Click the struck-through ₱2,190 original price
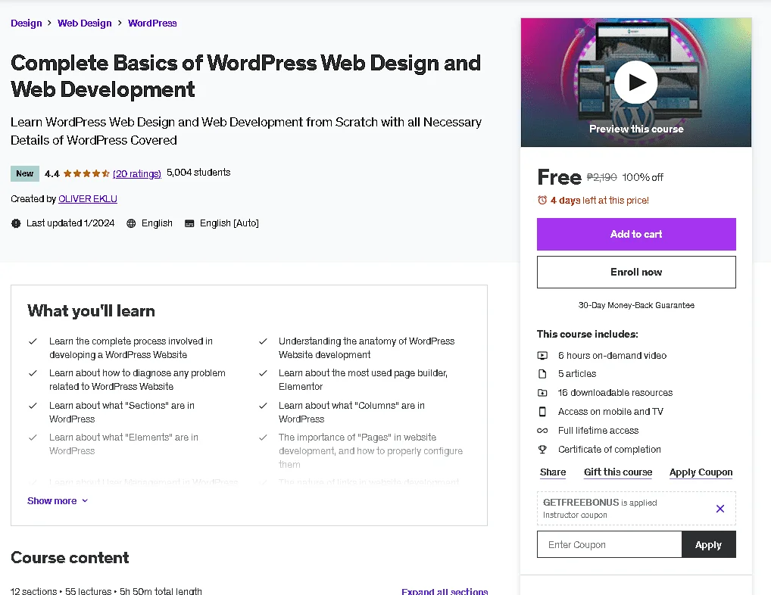 [x=601, y=177]
